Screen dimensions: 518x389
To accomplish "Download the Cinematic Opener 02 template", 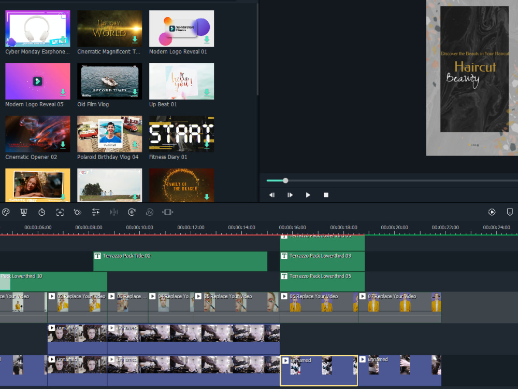I will (63, 145).
